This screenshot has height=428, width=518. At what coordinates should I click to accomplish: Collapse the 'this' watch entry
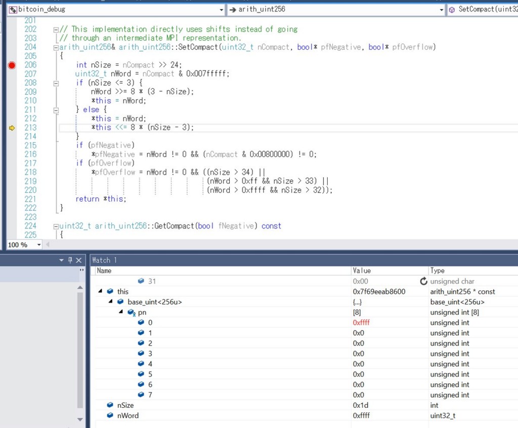pos(100,291)
